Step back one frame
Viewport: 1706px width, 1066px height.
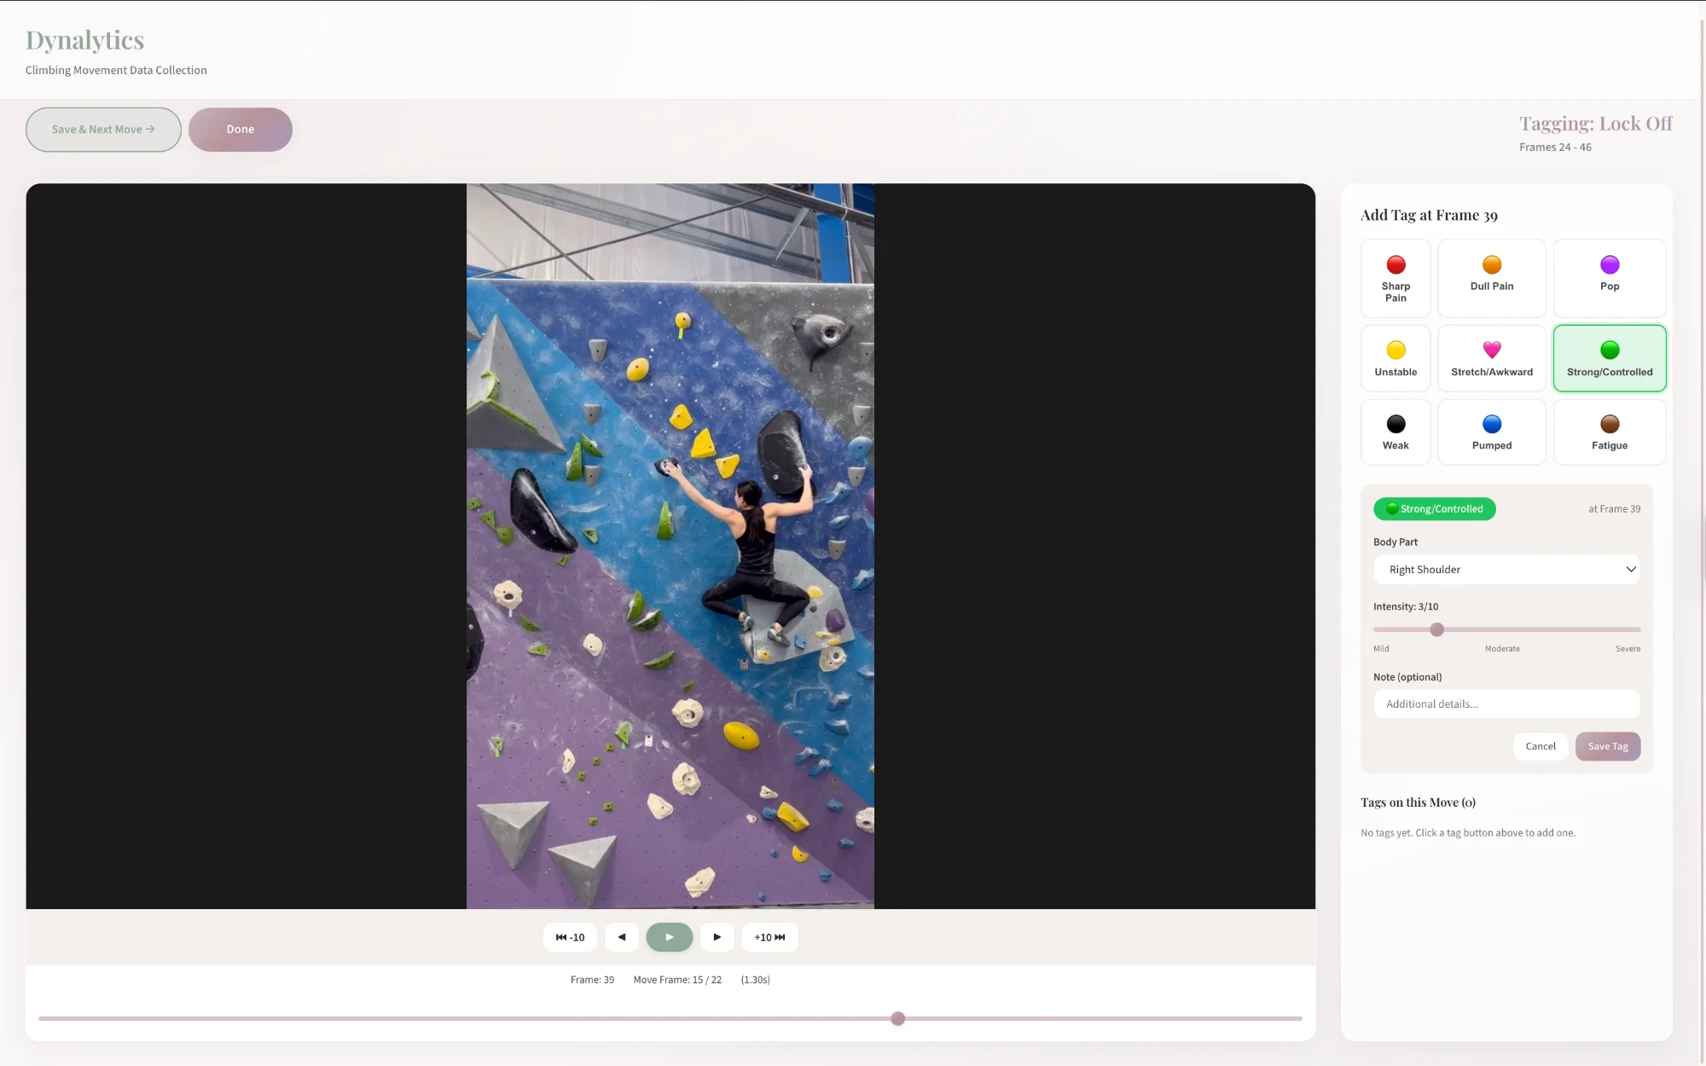click(x=622, y=937)
